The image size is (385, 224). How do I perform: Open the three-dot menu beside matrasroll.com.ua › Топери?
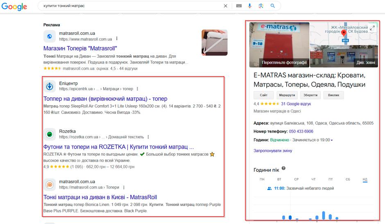point(124,188)
